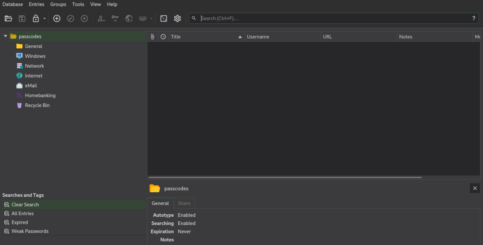483x245 pixels.
Task: Click the search help question mark icon
Action: click(x=474, y=18)
